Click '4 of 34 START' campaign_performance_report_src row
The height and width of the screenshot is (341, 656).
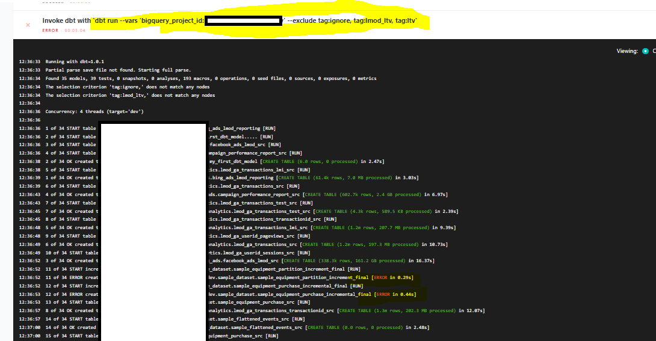click(160, 153)
